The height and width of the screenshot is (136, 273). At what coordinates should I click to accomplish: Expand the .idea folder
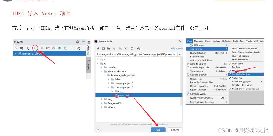108,79
